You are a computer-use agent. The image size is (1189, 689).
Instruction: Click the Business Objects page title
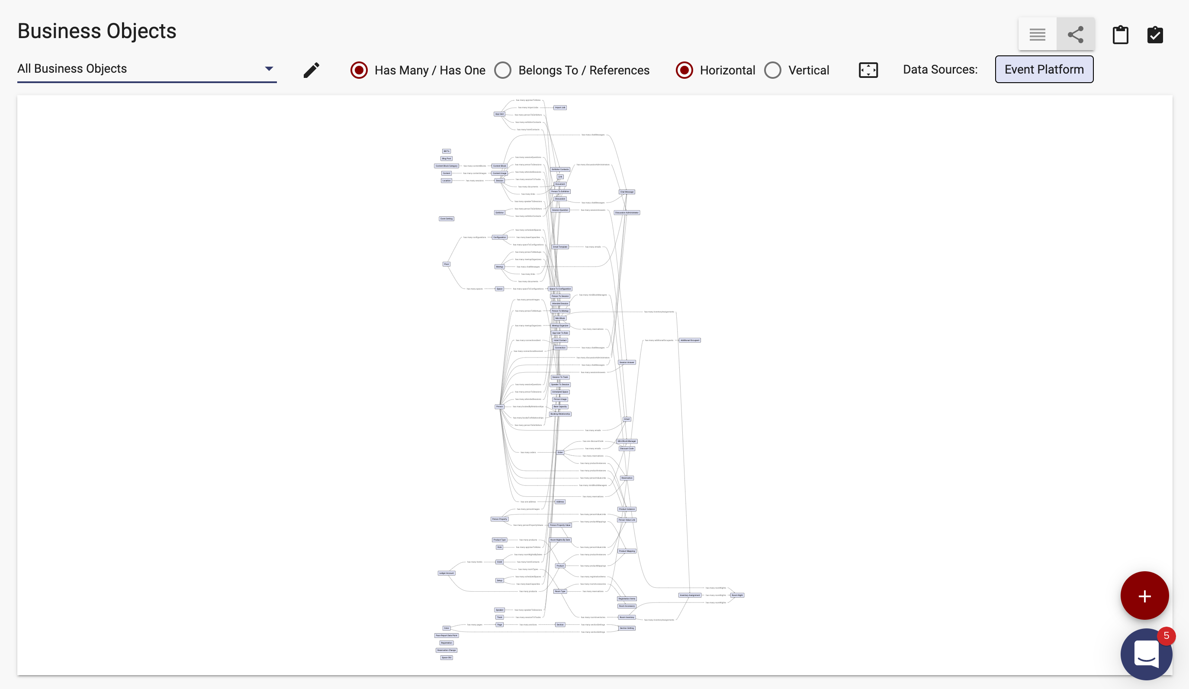[x=97, y=30]
